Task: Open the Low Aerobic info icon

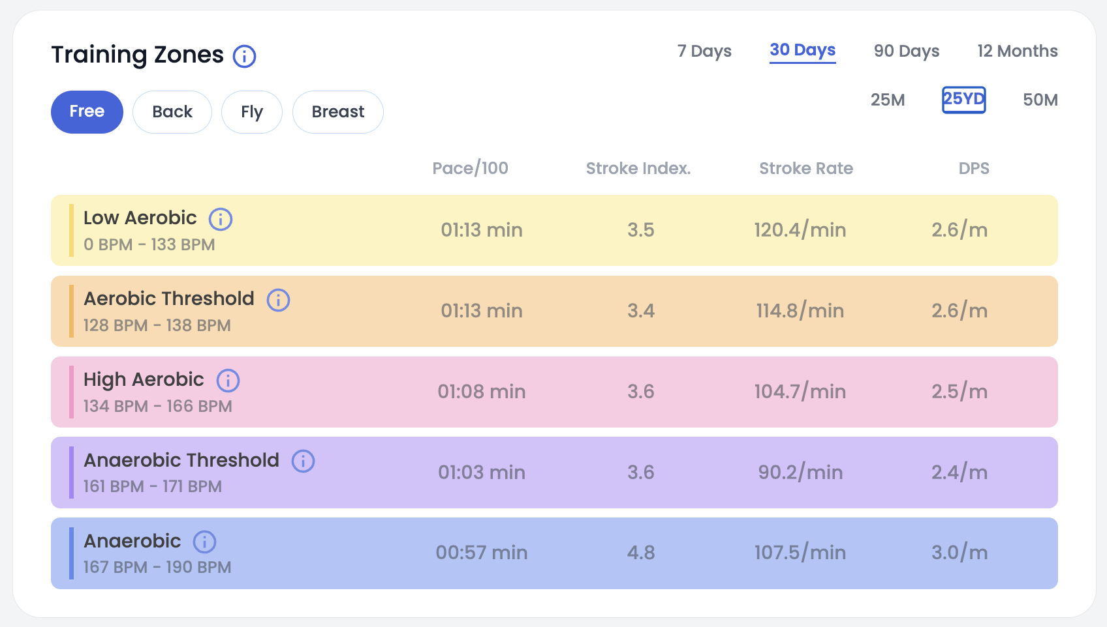Action: [x=221, y=219]
